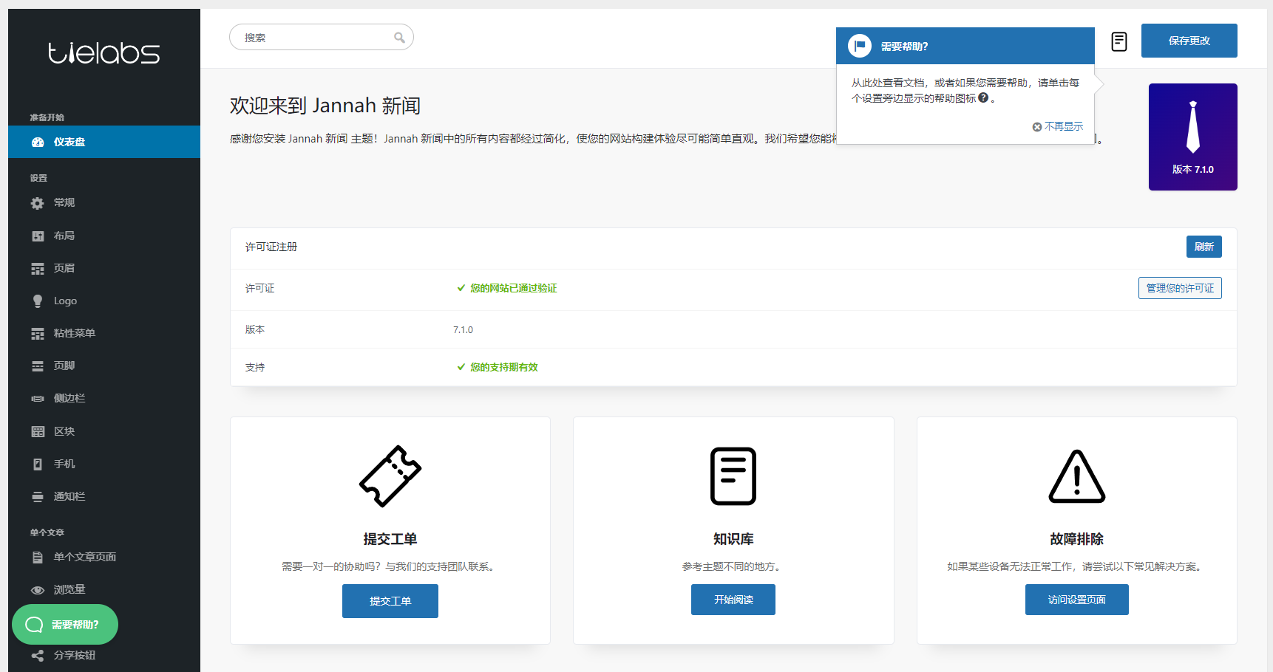This screenshot has width=1273, height=672.
Task: Click the 故障排除 card title
Action: click(1077, 539)
